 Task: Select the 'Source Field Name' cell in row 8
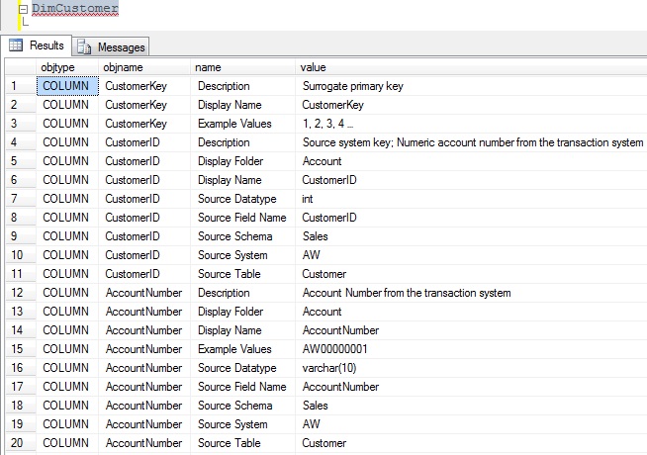[241, 218]
